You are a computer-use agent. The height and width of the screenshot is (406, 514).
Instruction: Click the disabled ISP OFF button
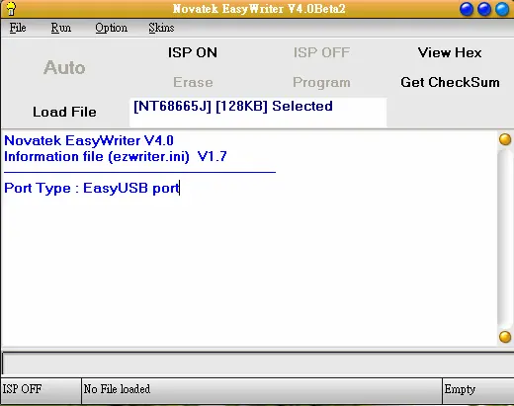(x=321, y=52)
